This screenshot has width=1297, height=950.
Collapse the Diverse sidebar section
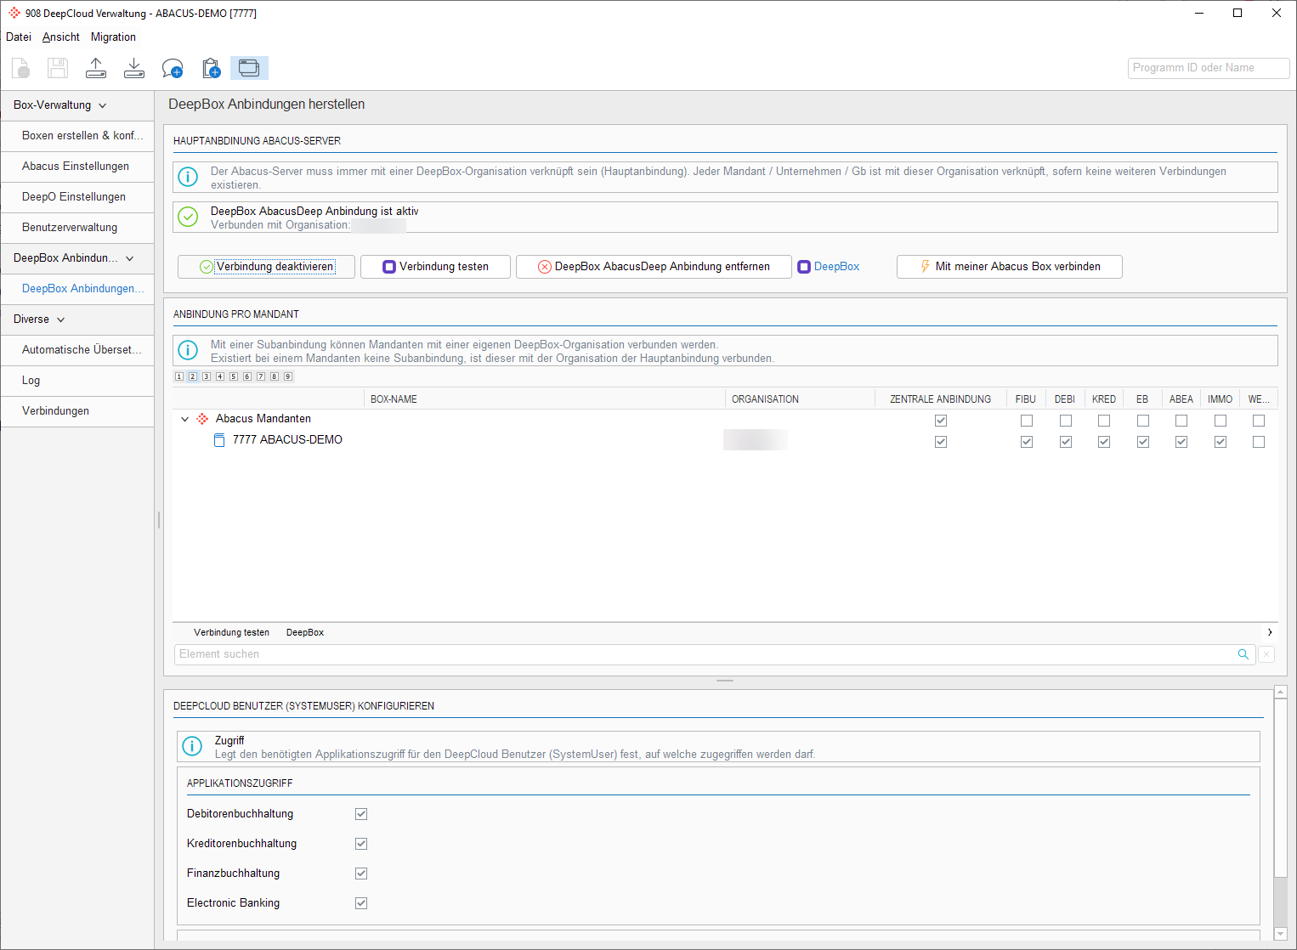click(61, 319)
